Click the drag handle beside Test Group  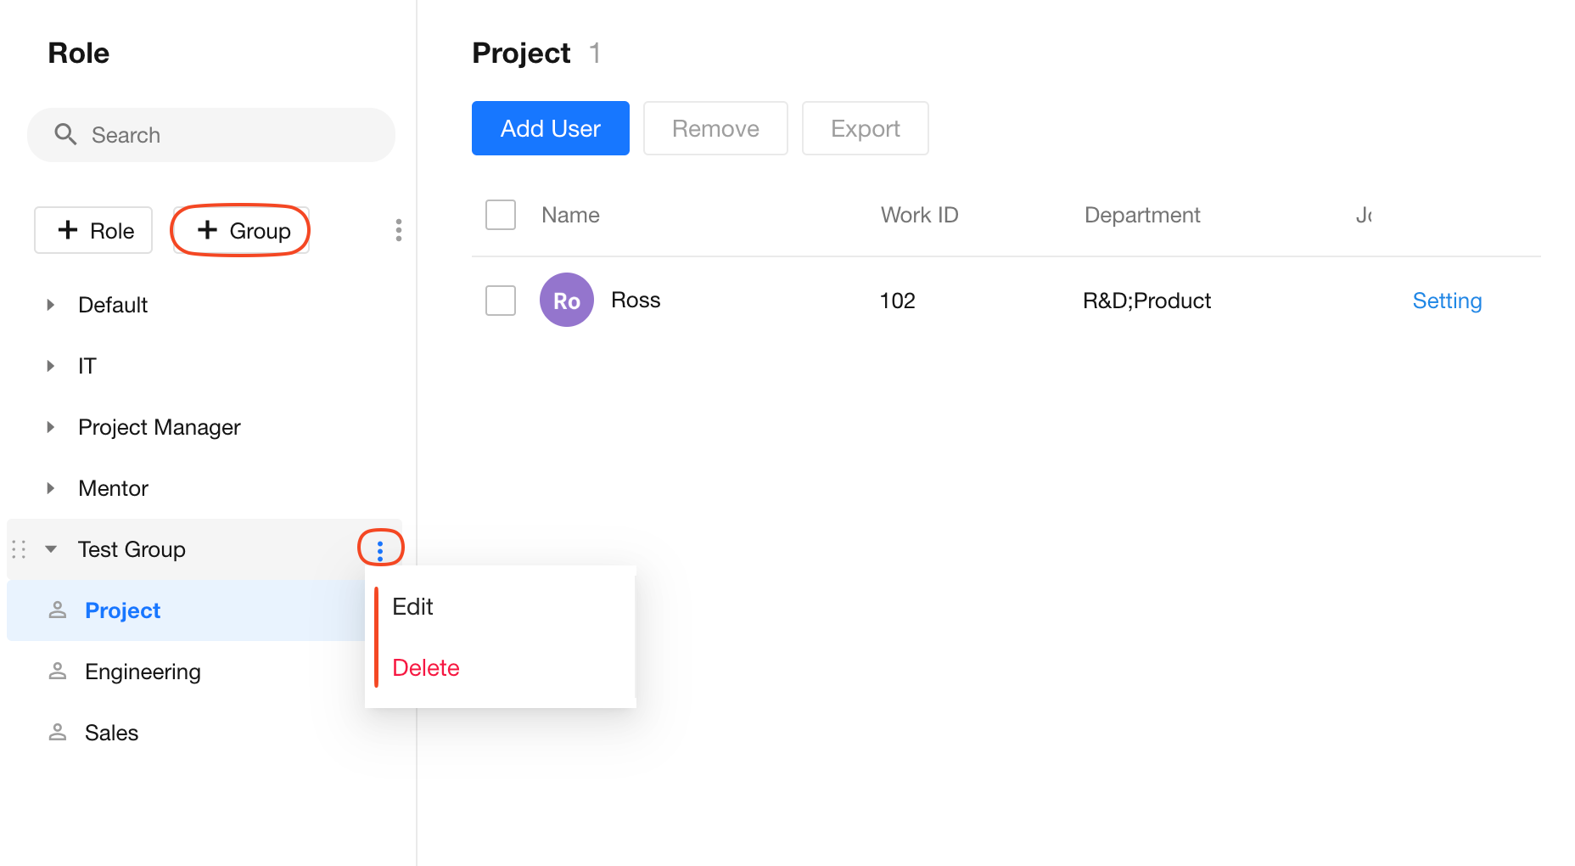tap(19, 549)
